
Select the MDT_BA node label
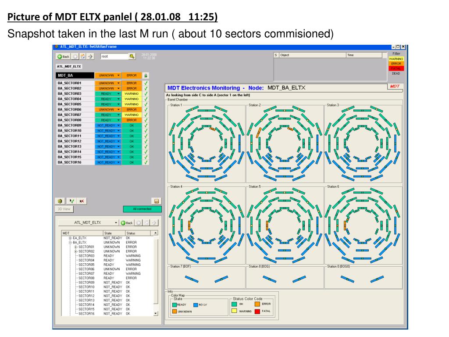75,75
